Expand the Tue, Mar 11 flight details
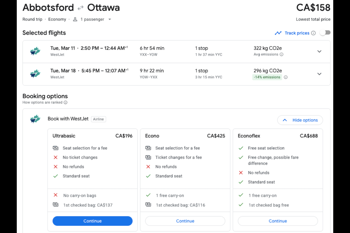The image size is (350, 233). (x=319, y=51)
